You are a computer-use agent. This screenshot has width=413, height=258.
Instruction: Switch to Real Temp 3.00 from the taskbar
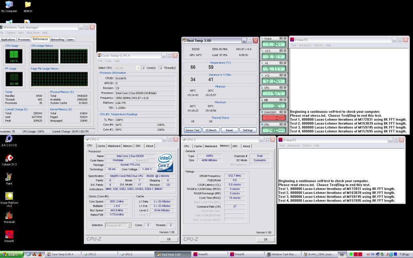pos(172,254)
